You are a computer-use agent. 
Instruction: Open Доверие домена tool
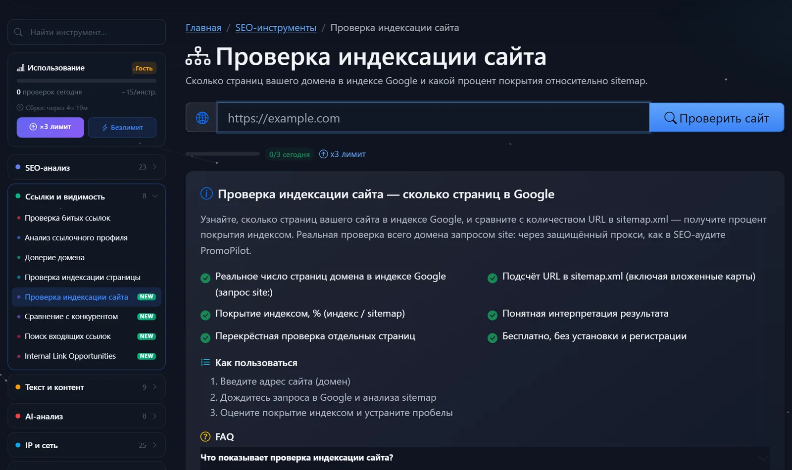pos(87,257)
